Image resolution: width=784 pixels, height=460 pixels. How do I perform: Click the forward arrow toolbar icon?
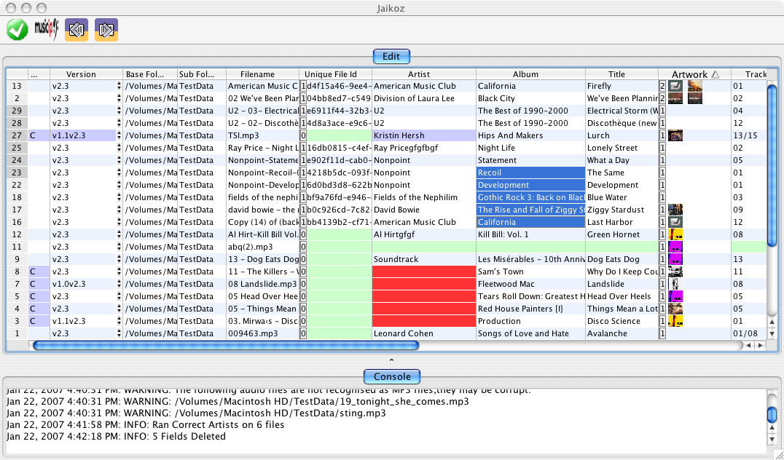pos(106,30)
